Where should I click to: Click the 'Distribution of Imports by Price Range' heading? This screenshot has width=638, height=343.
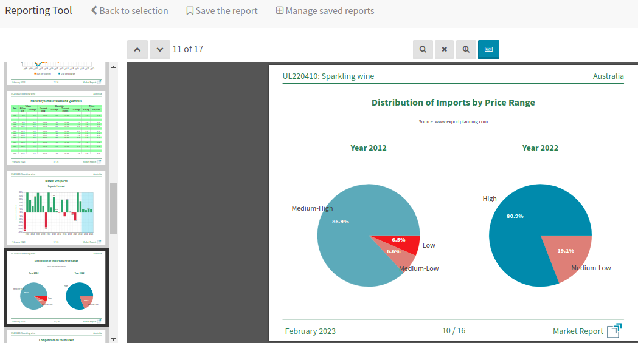tap(453, 103)
